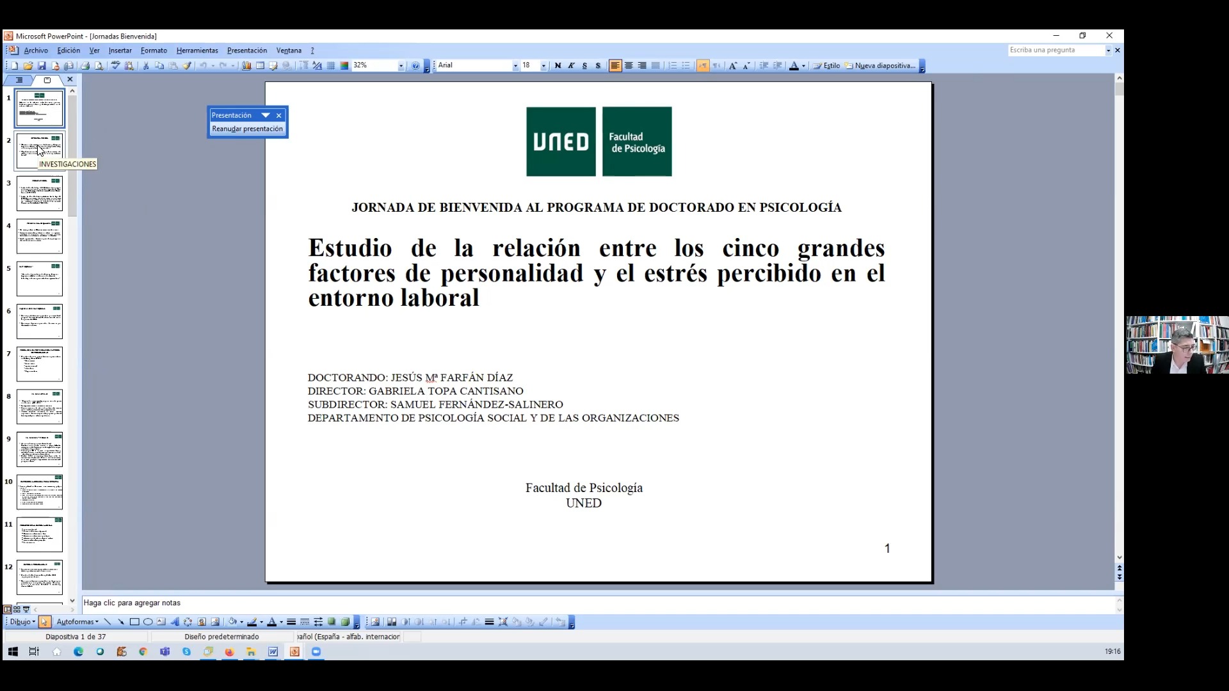Click the Line Color pen button
Viewport: 1229px width, 691px height.
(x=252, y=622)
